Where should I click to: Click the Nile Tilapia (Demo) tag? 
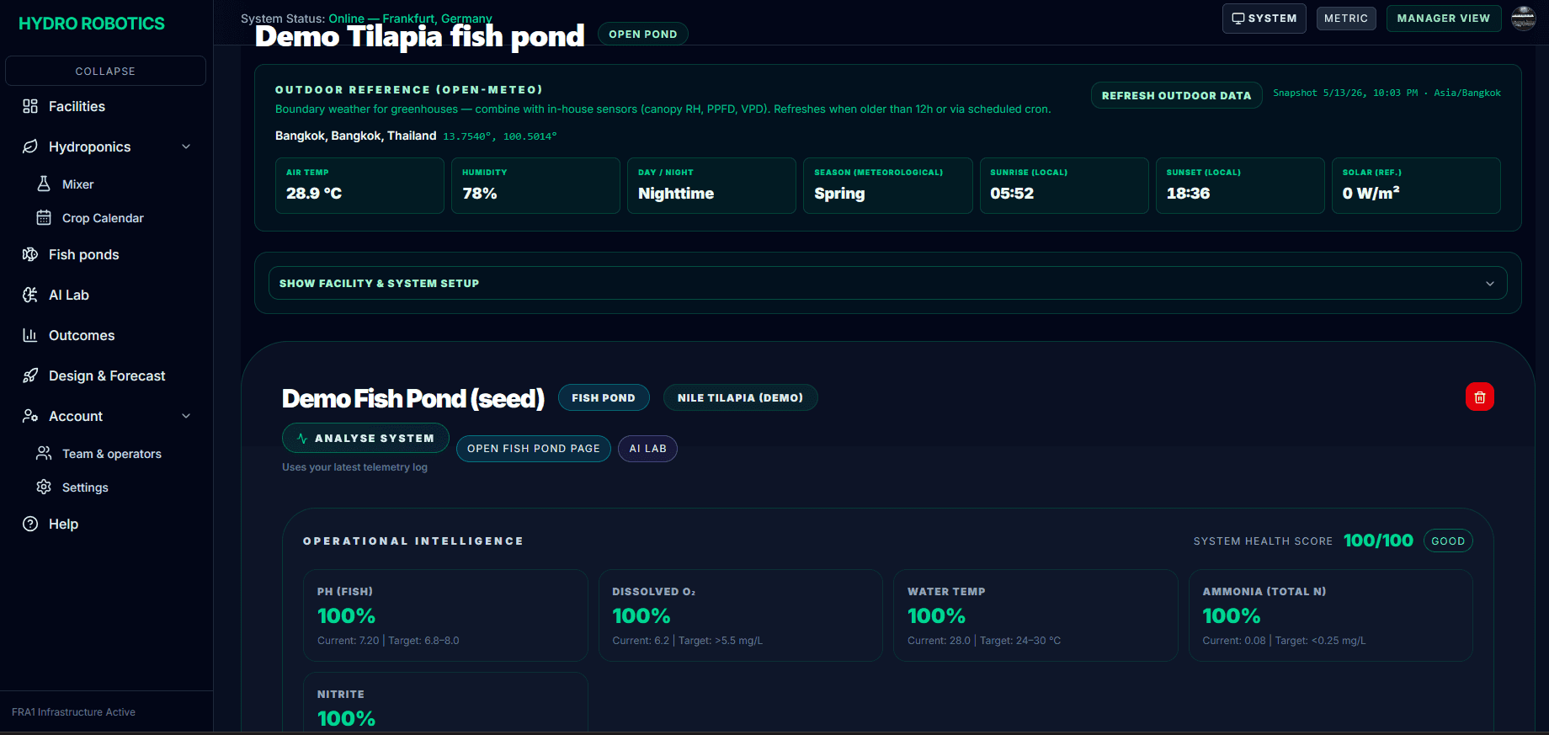(741, 397)
